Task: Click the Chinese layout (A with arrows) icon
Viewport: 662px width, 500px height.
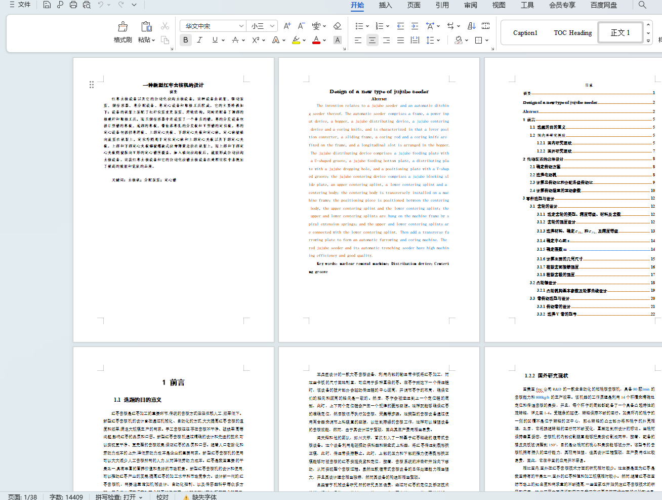Action: [430, 26]
